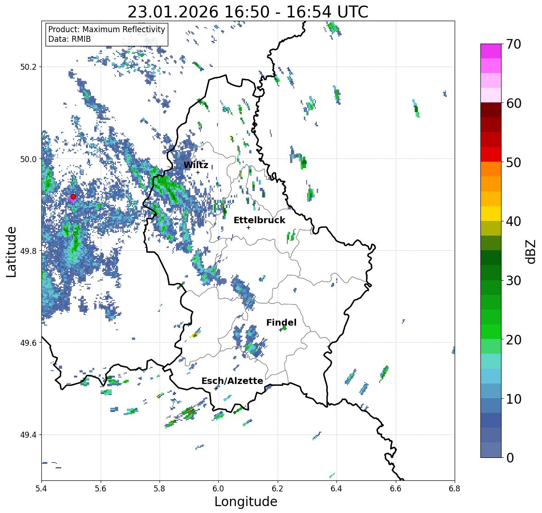Pick the magenta swatch at colorbar top

[491, 51]
